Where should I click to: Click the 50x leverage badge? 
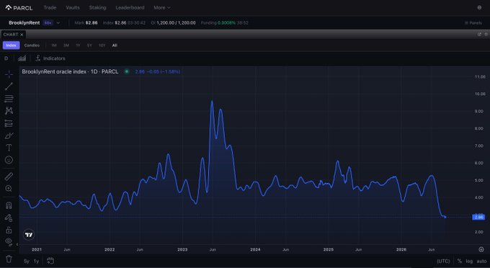tap(48, 23)
